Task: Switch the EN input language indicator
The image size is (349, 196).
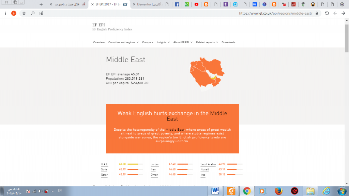Action: pos(60,191)
